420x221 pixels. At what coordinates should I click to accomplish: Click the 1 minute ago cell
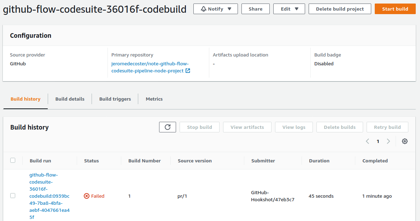coord(377,196)
